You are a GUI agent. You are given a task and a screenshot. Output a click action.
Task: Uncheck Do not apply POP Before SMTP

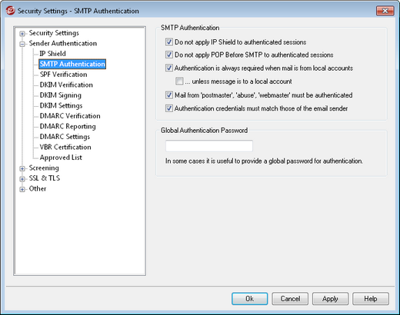(x=169, y=55)
